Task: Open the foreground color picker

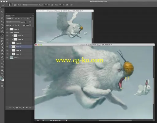Action: (1, 78)
